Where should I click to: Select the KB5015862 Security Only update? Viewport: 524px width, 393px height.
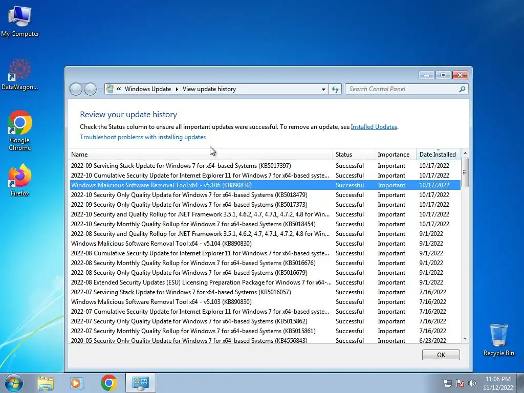point(265,321)
